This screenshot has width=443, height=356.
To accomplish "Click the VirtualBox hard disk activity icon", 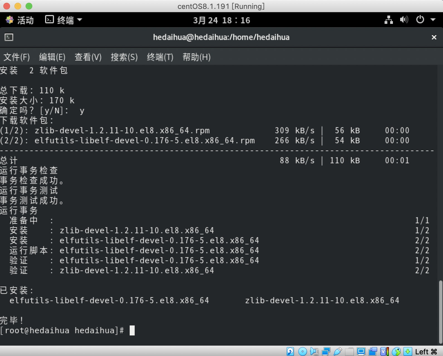I will pos(290,351).
